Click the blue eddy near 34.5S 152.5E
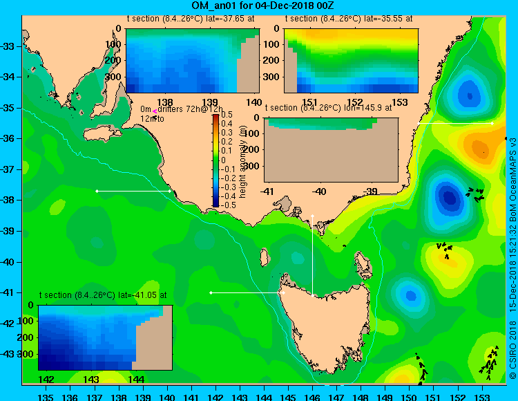518x401 pixels. (x=470, y=95)
